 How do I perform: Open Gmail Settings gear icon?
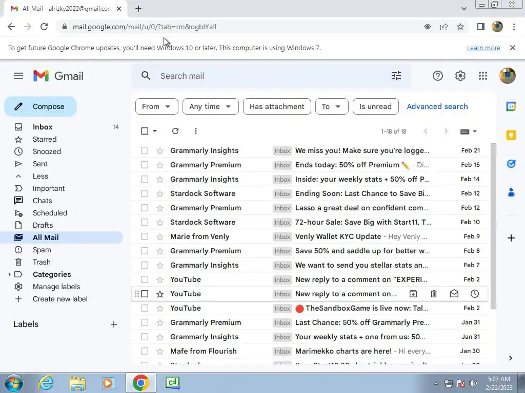(460, 76)
